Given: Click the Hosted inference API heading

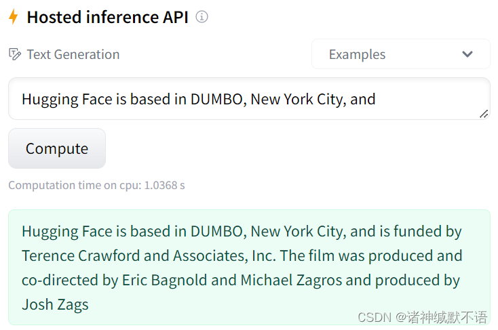Looking at the screenshot, I should pyautogui.click(x=108, y=17).
